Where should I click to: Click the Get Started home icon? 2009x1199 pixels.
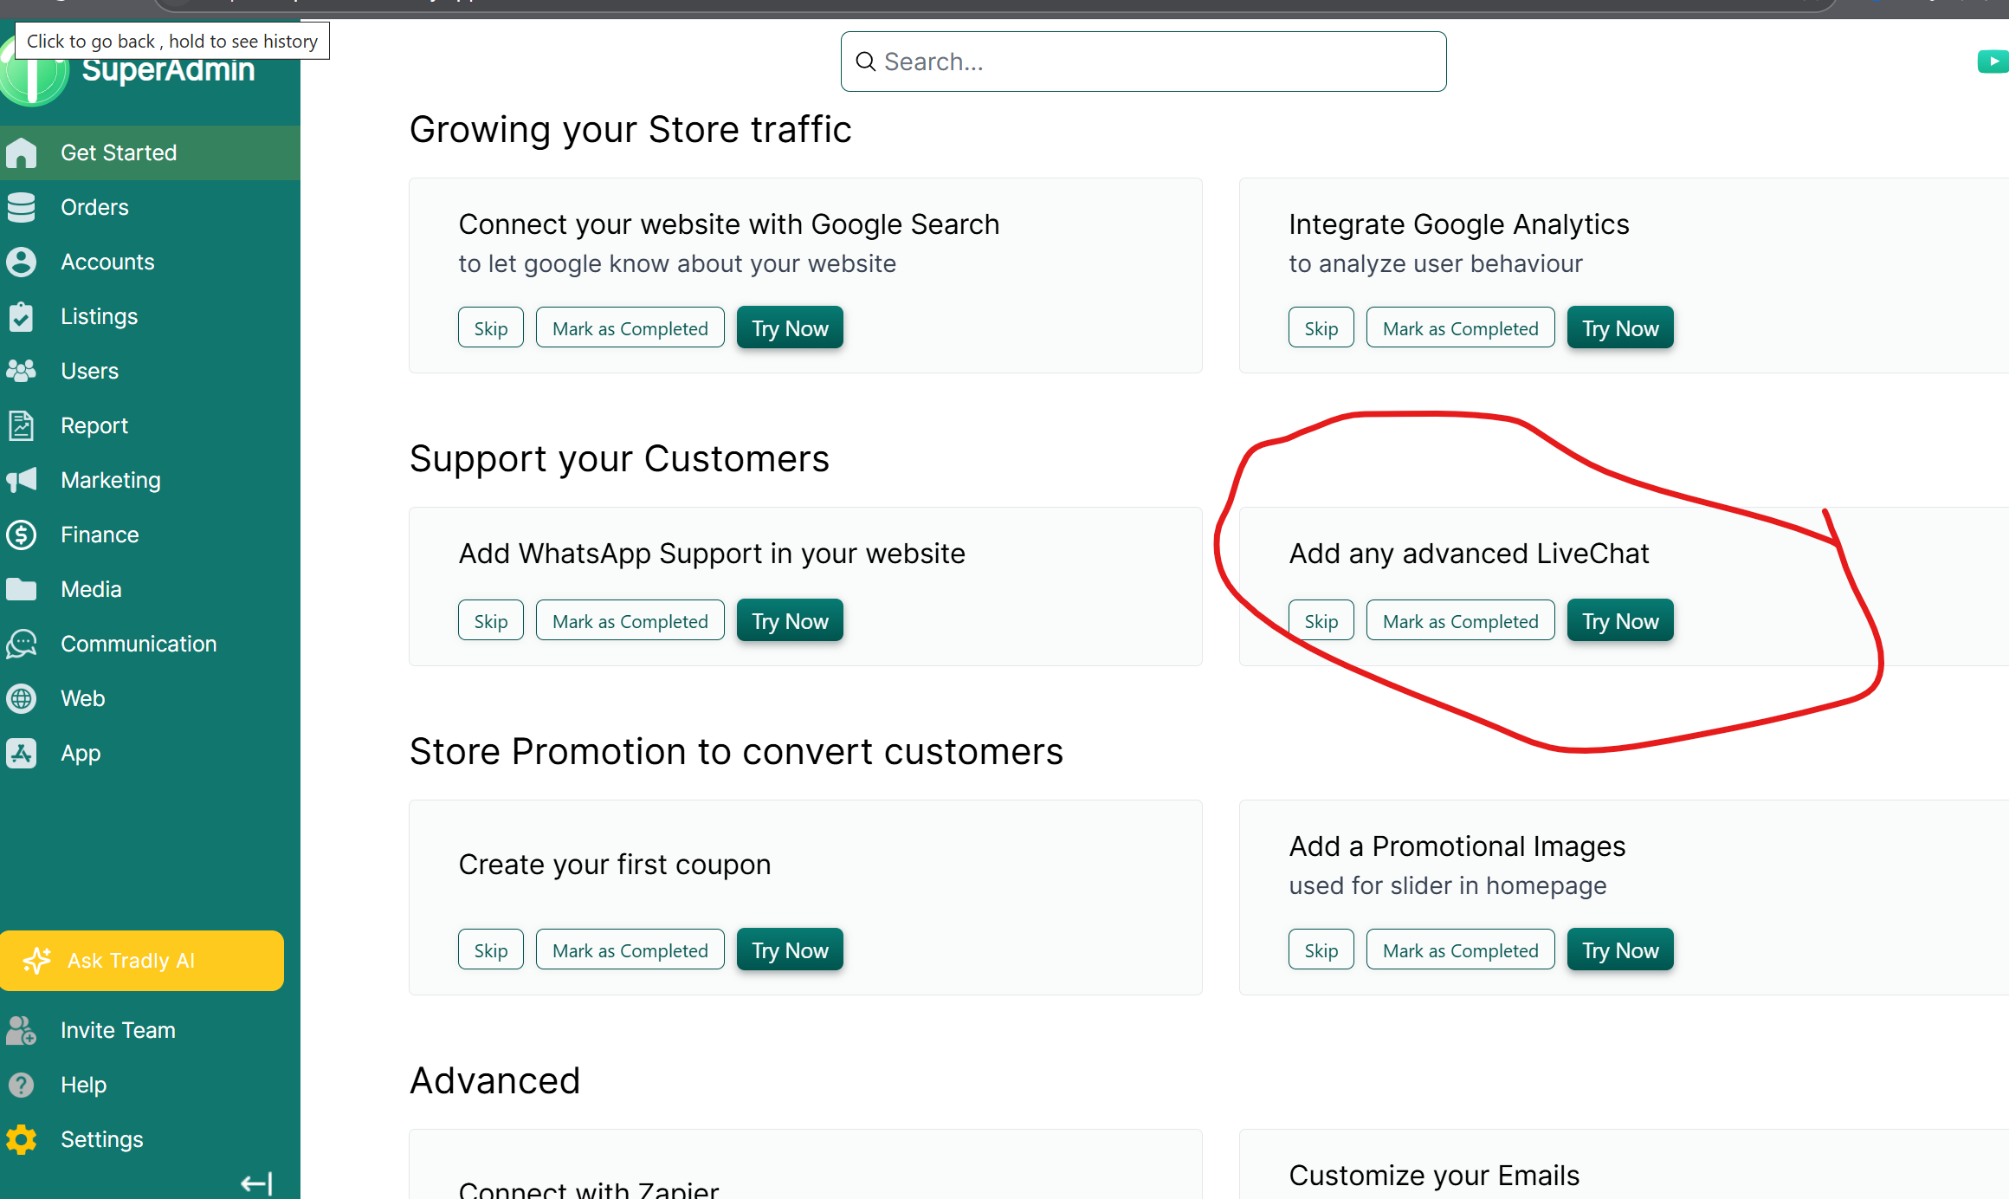[22, 152]
